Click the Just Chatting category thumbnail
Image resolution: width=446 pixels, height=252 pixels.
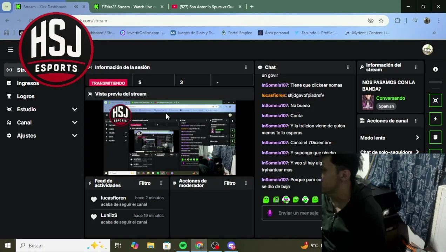click(x=368, y=102)
